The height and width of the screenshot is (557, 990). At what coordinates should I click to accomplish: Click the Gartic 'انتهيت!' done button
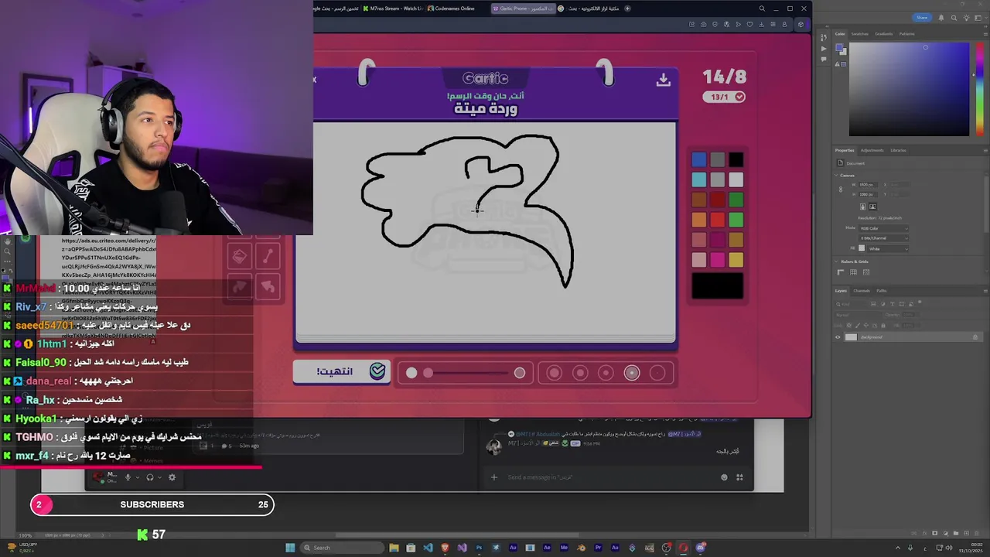341,371
